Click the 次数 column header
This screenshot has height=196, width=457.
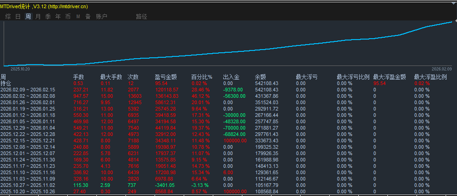133,77
